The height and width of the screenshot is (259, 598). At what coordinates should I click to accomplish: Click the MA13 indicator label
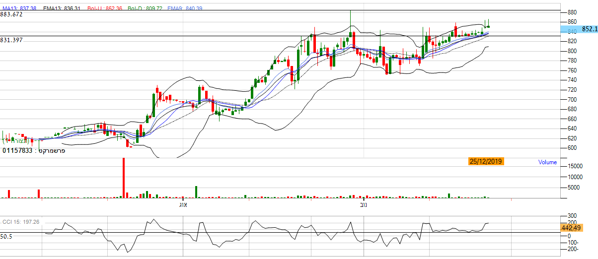pos(19,8)
